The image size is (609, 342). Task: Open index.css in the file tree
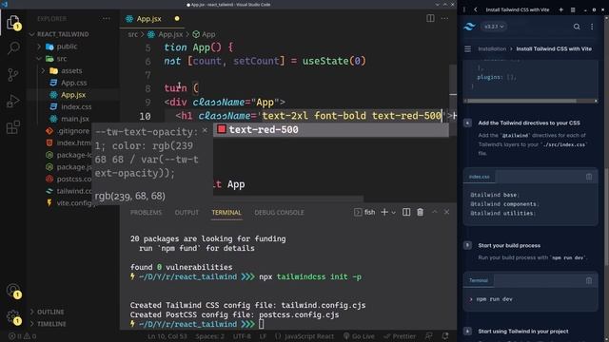click(x=76, y=106)
